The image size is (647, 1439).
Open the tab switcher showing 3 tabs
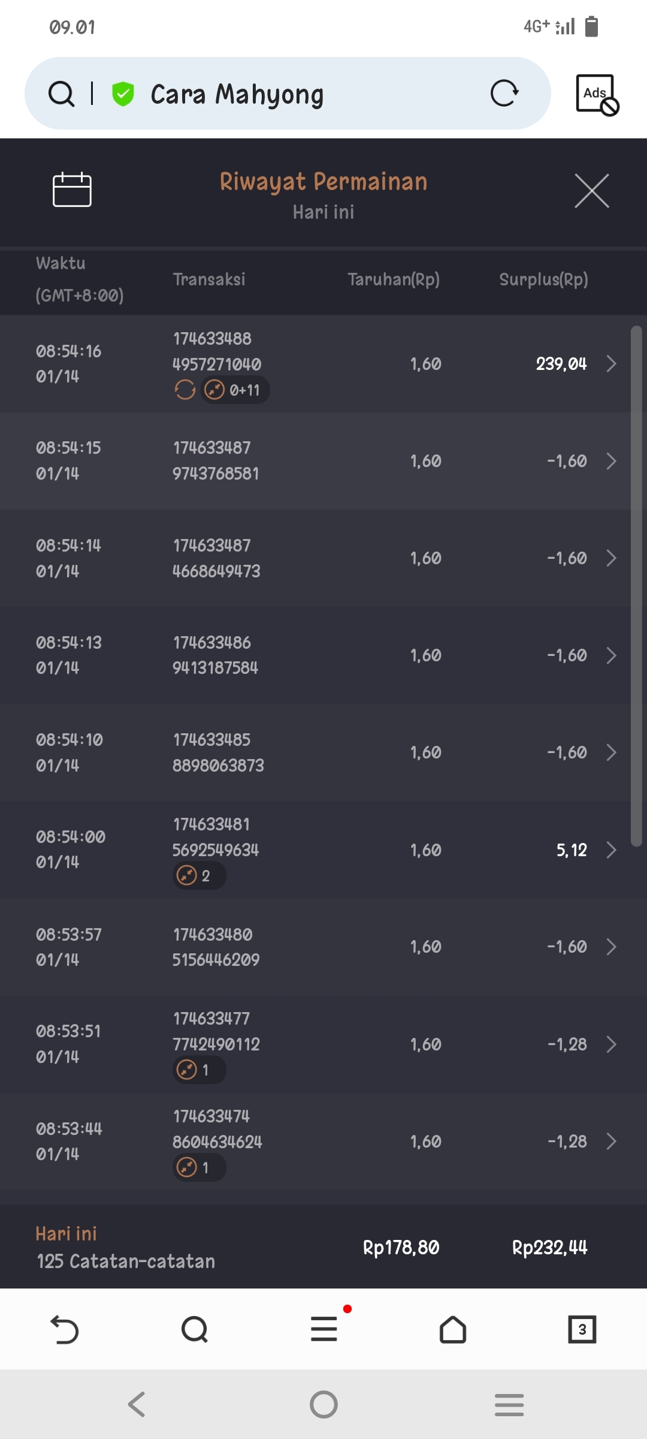582,1329
